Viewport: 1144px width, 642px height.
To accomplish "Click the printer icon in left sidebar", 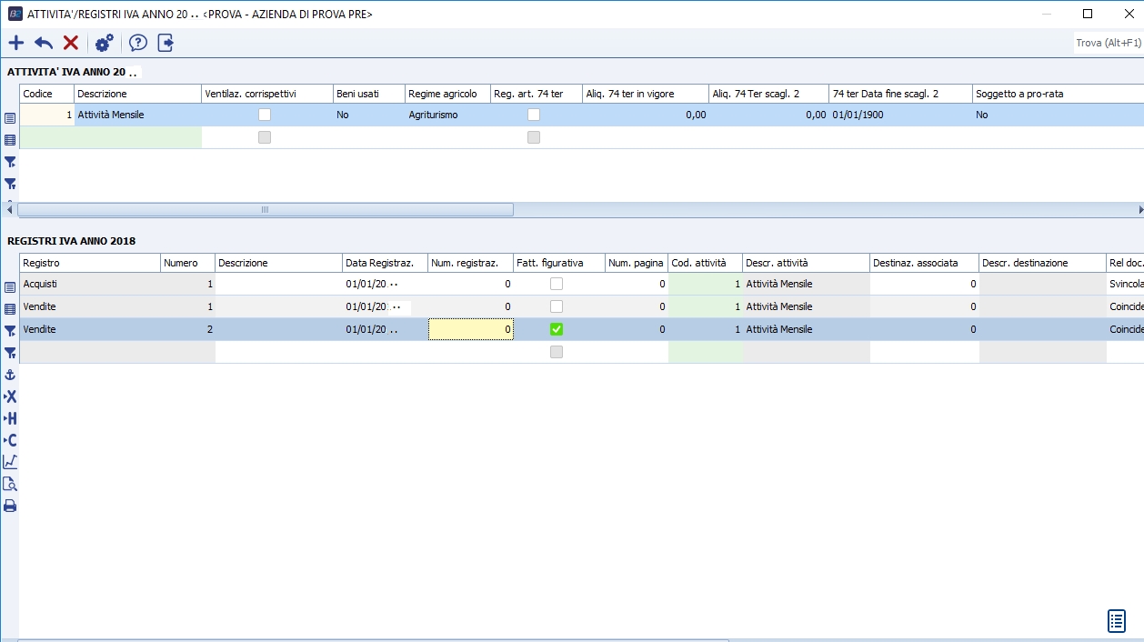I will [x=10, y=506].
